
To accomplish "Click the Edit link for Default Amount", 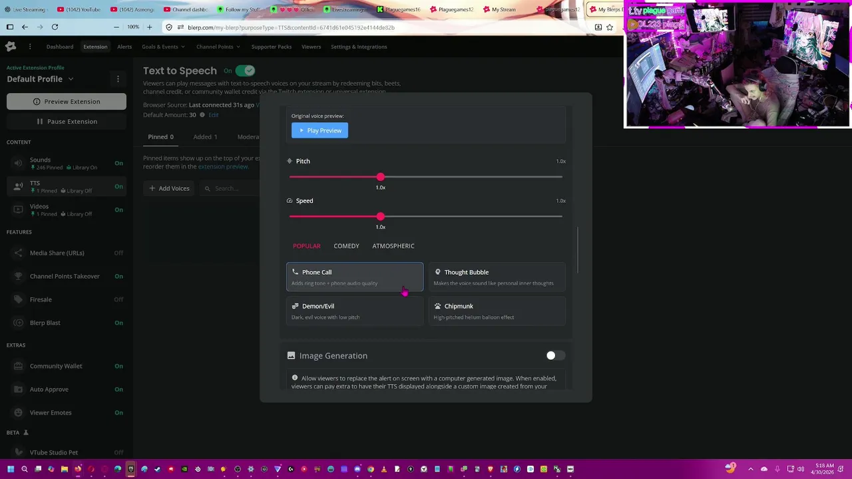I will pos(214,115).
